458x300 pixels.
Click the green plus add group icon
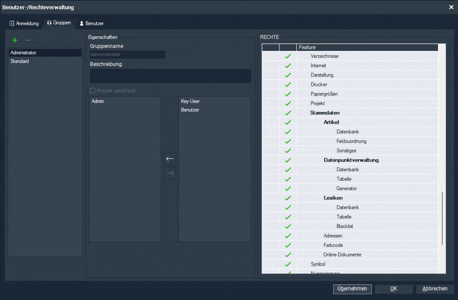[15, 40]
